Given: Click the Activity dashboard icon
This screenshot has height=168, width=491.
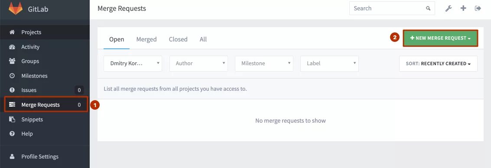Looking at the screenshot, I should 12,47.
